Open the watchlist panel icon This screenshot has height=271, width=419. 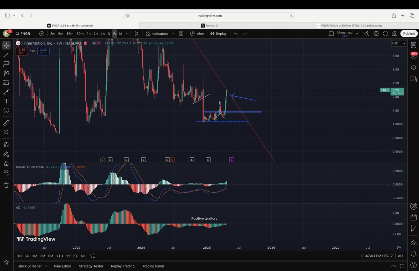(414, 45)
